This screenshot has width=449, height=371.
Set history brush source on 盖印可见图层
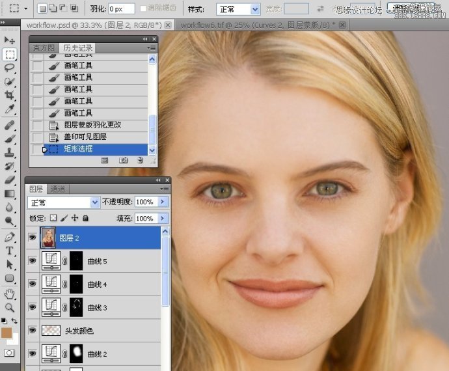[x=37, y=137]
